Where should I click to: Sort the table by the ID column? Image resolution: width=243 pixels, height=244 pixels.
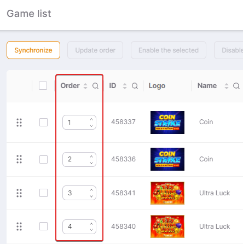pos(125,86)
